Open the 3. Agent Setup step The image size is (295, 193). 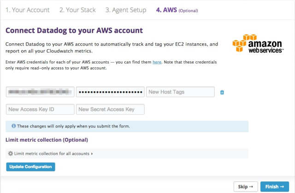coord(125,10)
